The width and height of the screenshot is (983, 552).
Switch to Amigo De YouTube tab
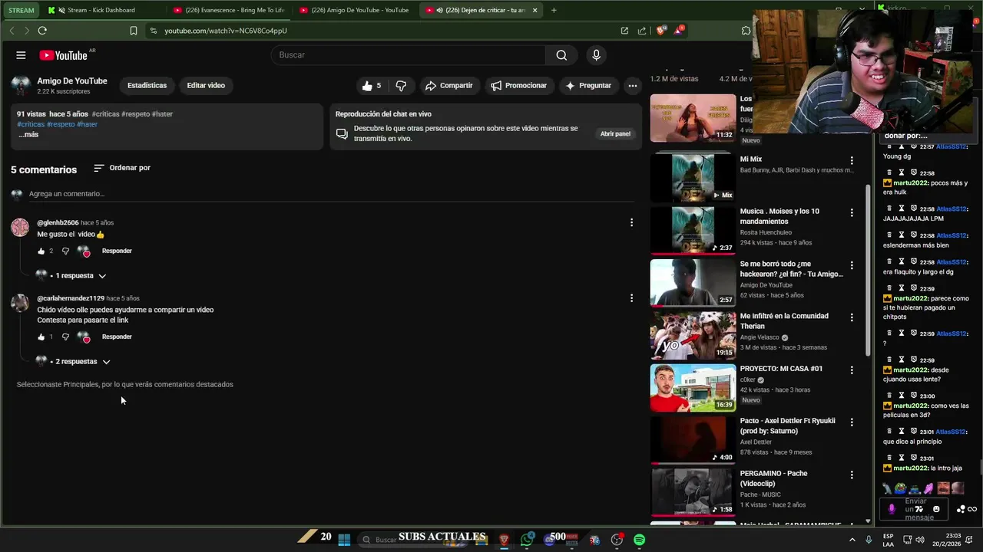coord(355,10)
